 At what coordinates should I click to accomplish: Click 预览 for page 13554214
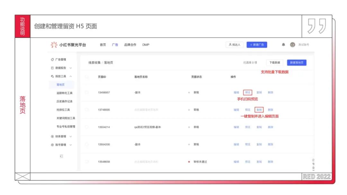(x=248, y=127)
